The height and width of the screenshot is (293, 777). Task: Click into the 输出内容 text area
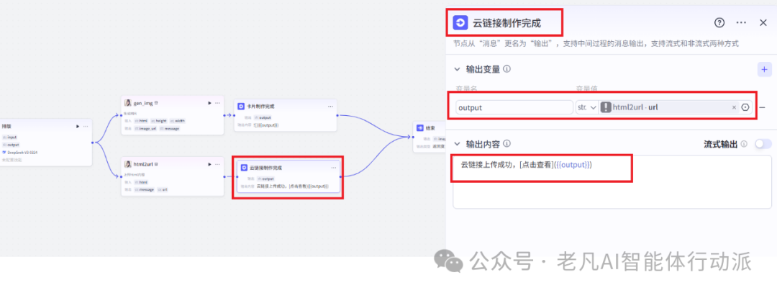(612, 182)
